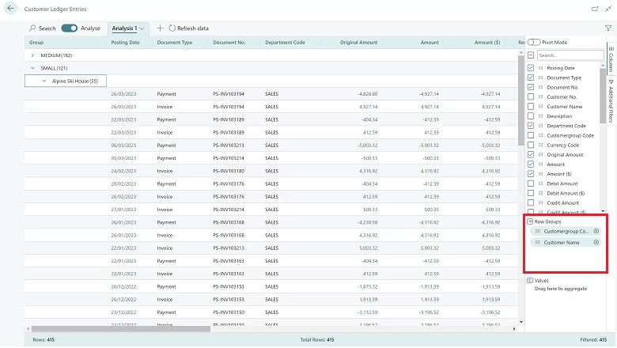Sort by the Original Amount column header

pos(358,42)
